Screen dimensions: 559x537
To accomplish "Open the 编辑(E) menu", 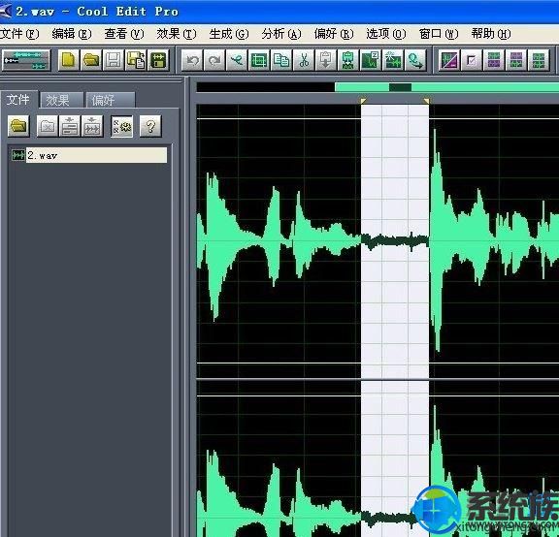I will pos(72,34).
